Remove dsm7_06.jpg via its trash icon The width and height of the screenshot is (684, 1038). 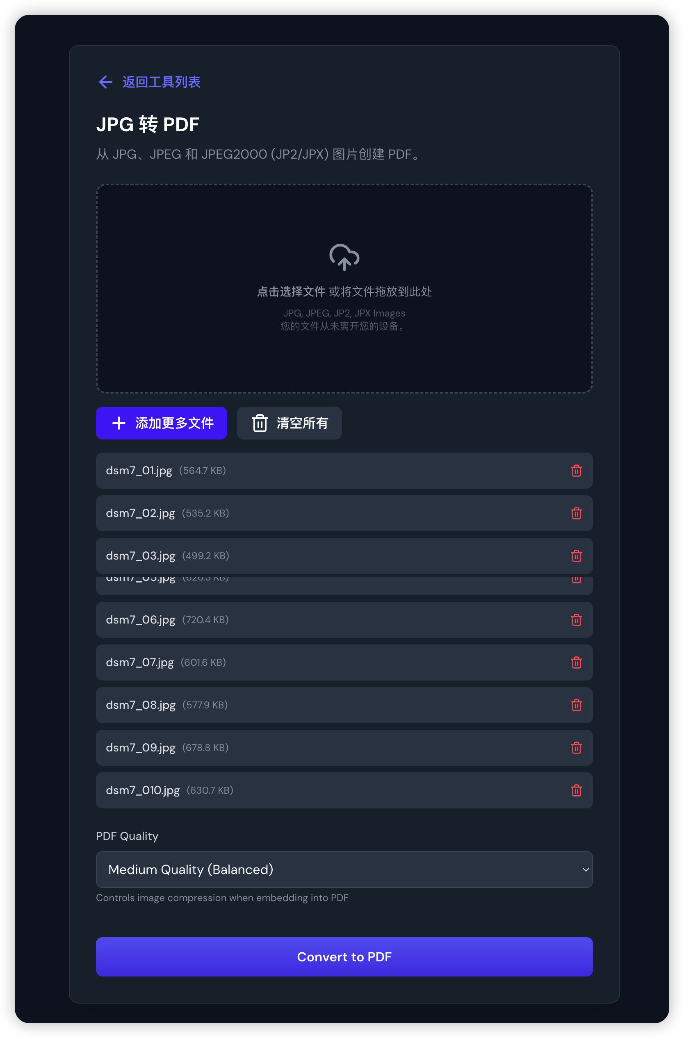(x=576, y=620)
